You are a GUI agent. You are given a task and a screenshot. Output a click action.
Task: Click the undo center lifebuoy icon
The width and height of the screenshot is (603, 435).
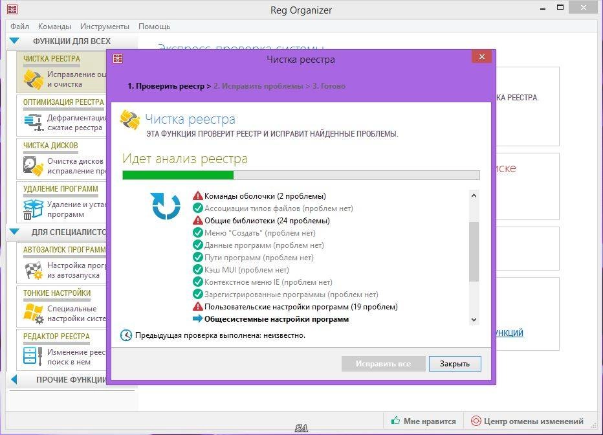coord(476,421)
